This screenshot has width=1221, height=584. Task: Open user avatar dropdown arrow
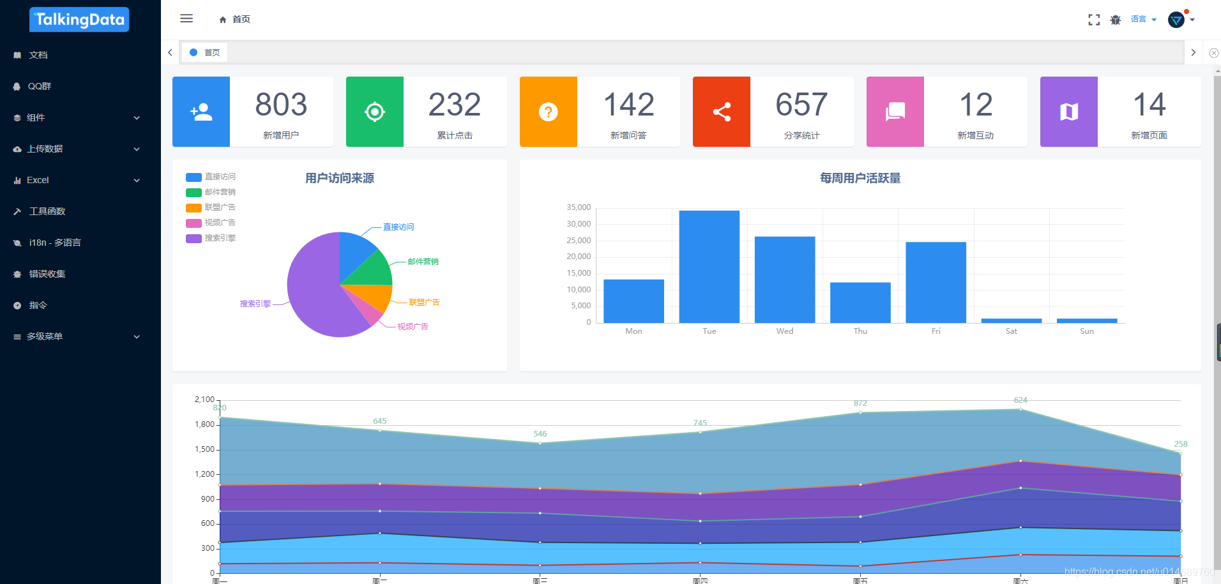[x=1192, y=20]
